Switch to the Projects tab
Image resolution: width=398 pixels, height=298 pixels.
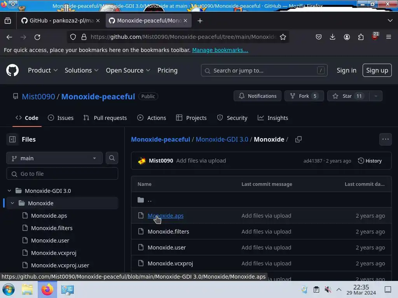(191, 118)
